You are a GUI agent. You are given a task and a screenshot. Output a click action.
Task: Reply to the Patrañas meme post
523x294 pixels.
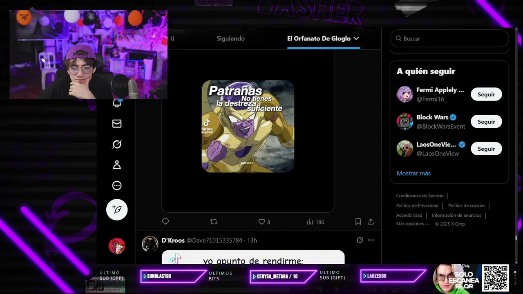point(165,222)
